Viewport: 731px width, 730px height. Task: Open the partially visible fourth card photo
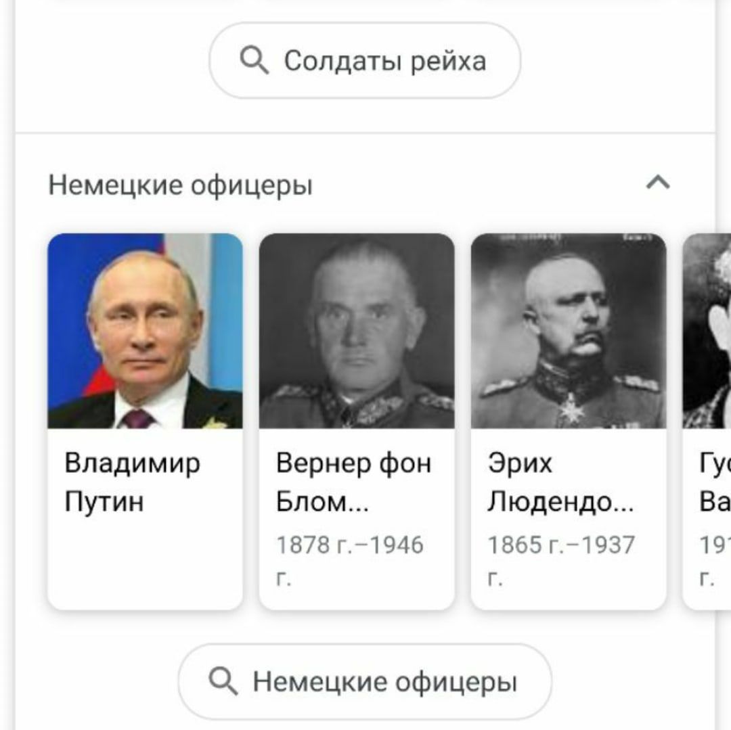pyautogui.click(x=707, y=331)
